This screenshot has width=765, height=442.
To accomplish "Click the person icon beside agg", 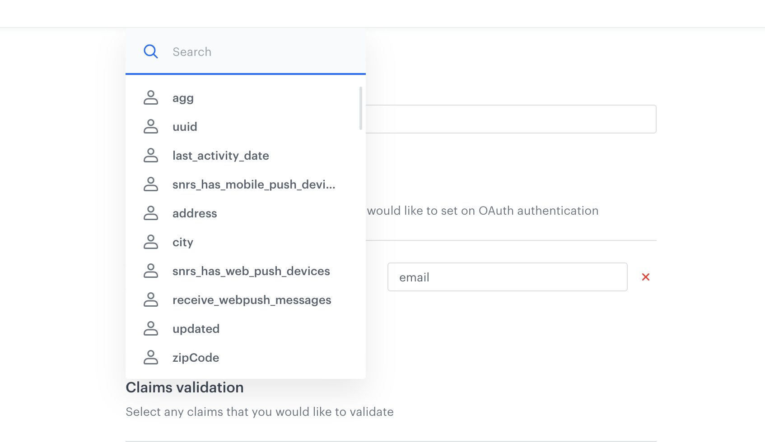I will (x=151, y=98).
